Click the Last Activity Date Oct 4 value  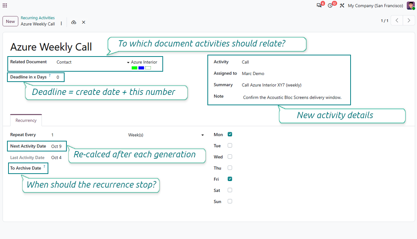(x=56, y=158)
